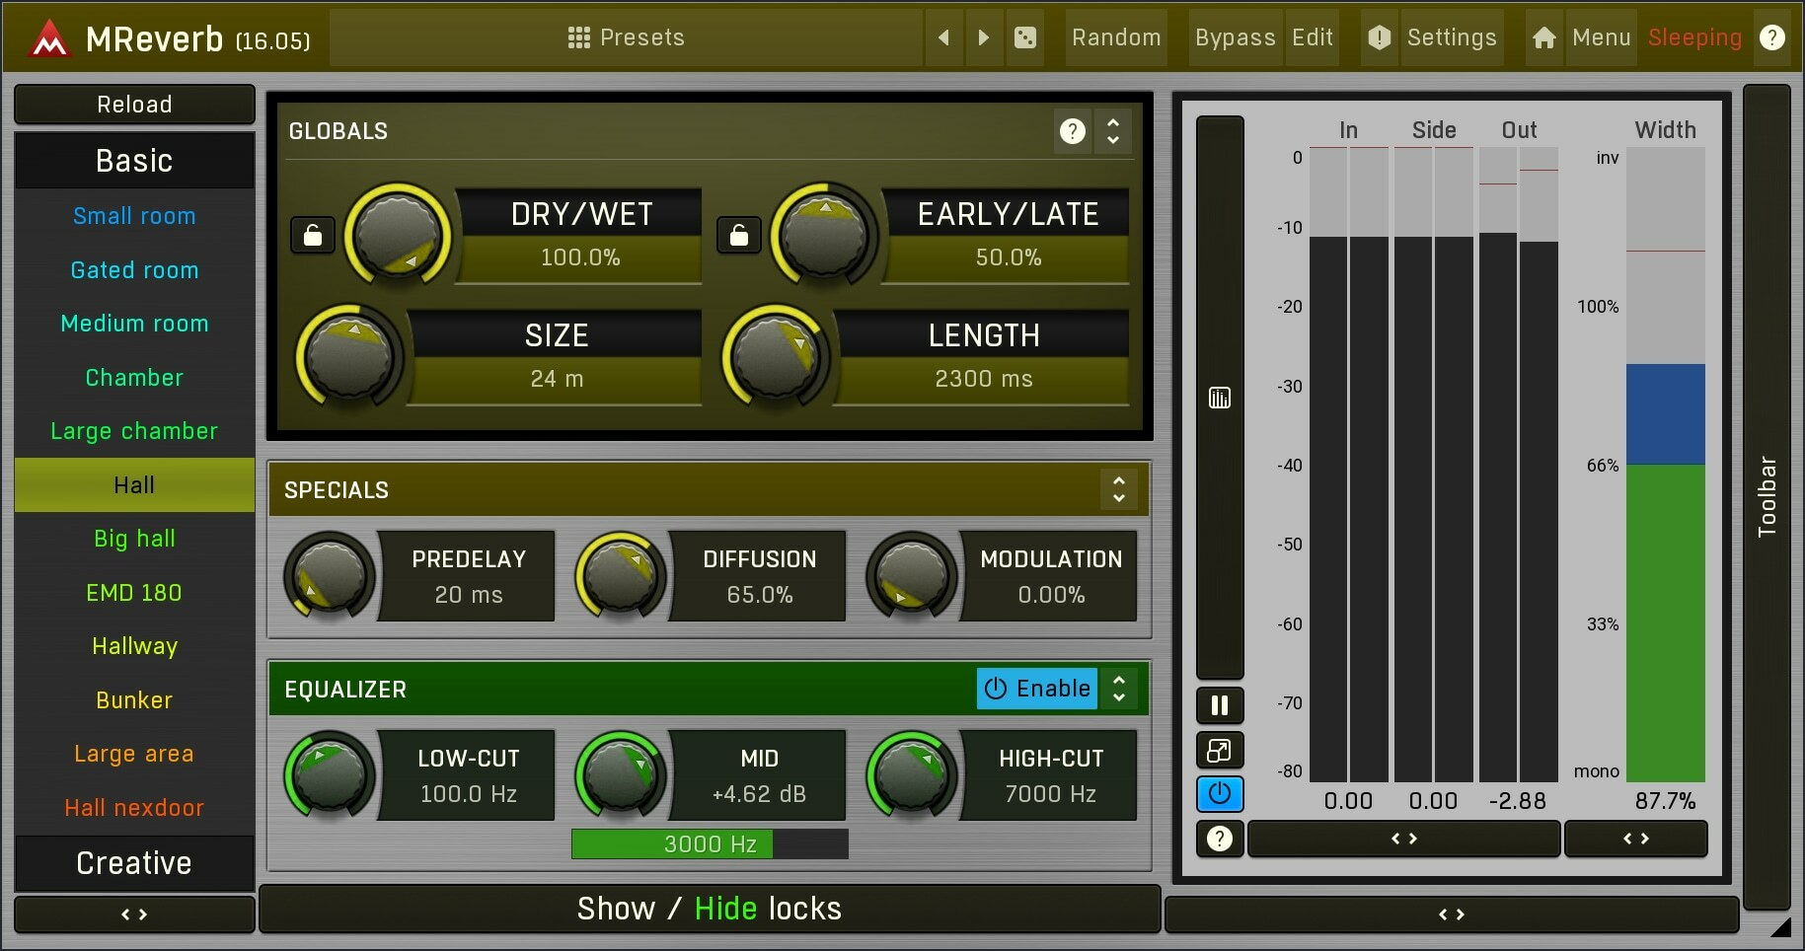Image resolution: width=1805 pixels, height=951 pixels.
Task: Toggle the lock on the Dry/Wet knob
Action: [x=313, y=235]
